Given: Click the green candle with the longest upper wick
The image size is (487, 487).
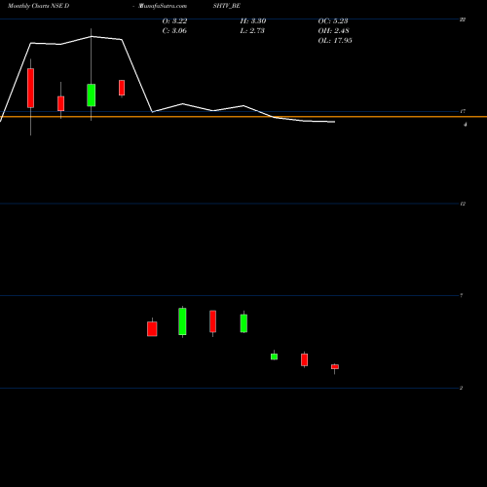Looking at the screenshot, I should (92, 95).
